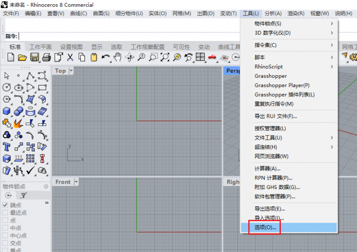Enable the 中心点 object snap
The image size is (357, 252).
pyautogui.click(x=5, y=235)
